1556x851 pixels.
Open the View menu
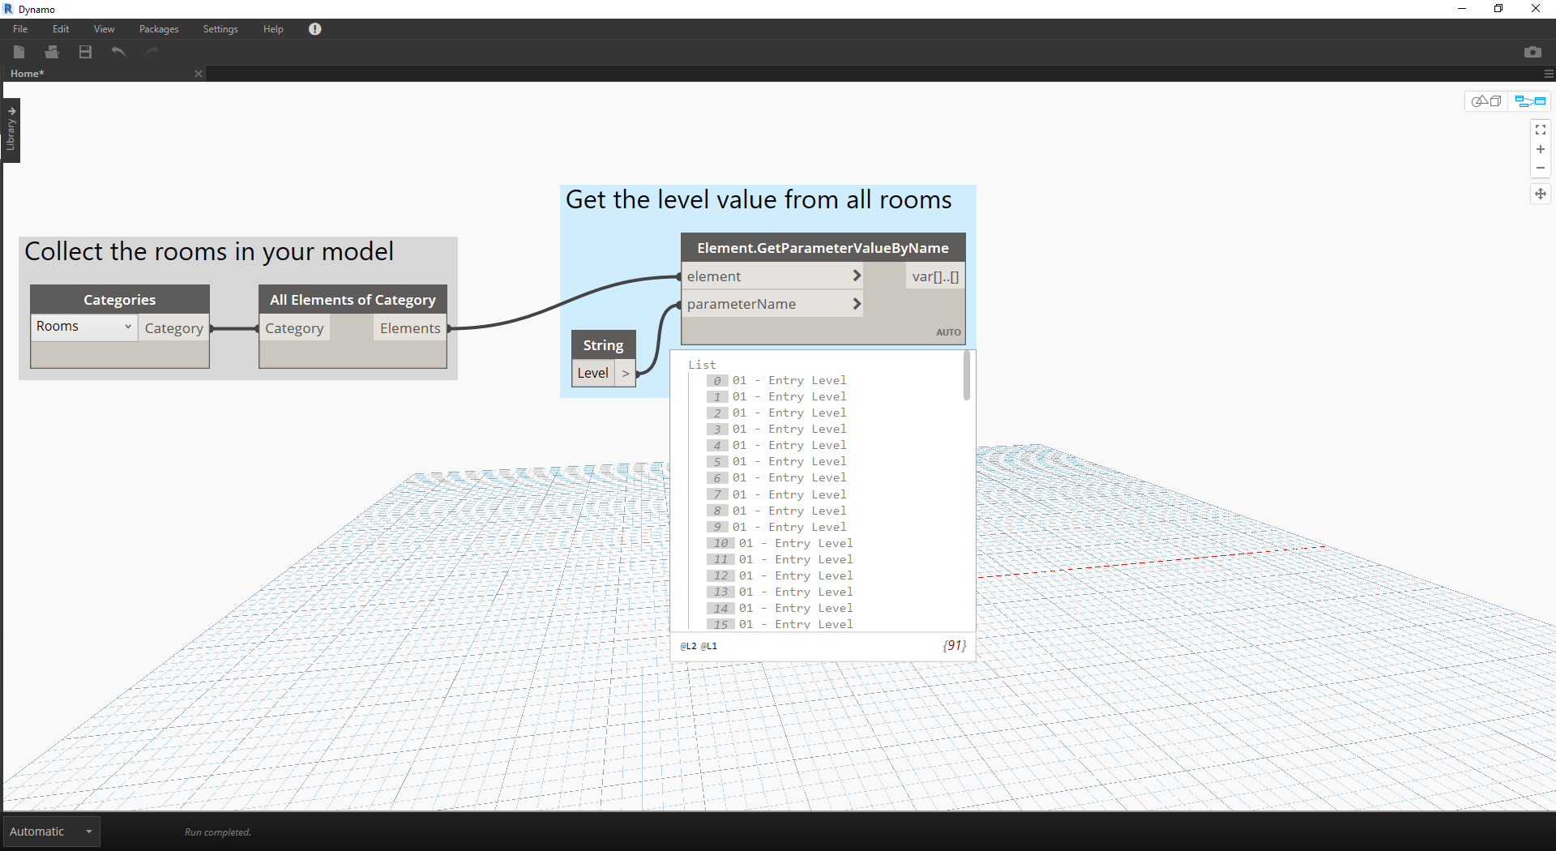point(104,29)
